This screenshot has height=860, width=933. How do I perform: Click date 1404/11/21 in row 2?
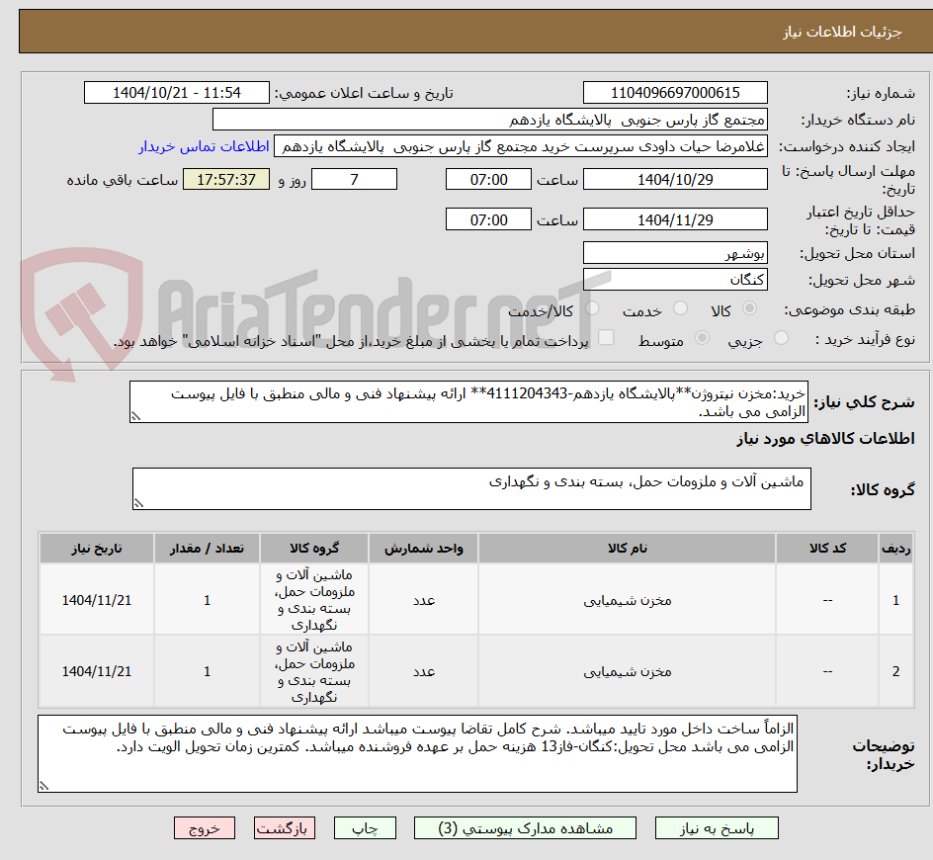point(97,671)
